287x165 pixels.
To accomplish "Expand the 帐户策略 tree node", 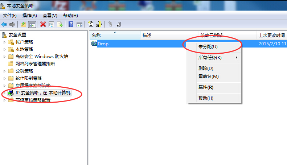I will click(5, 42).
